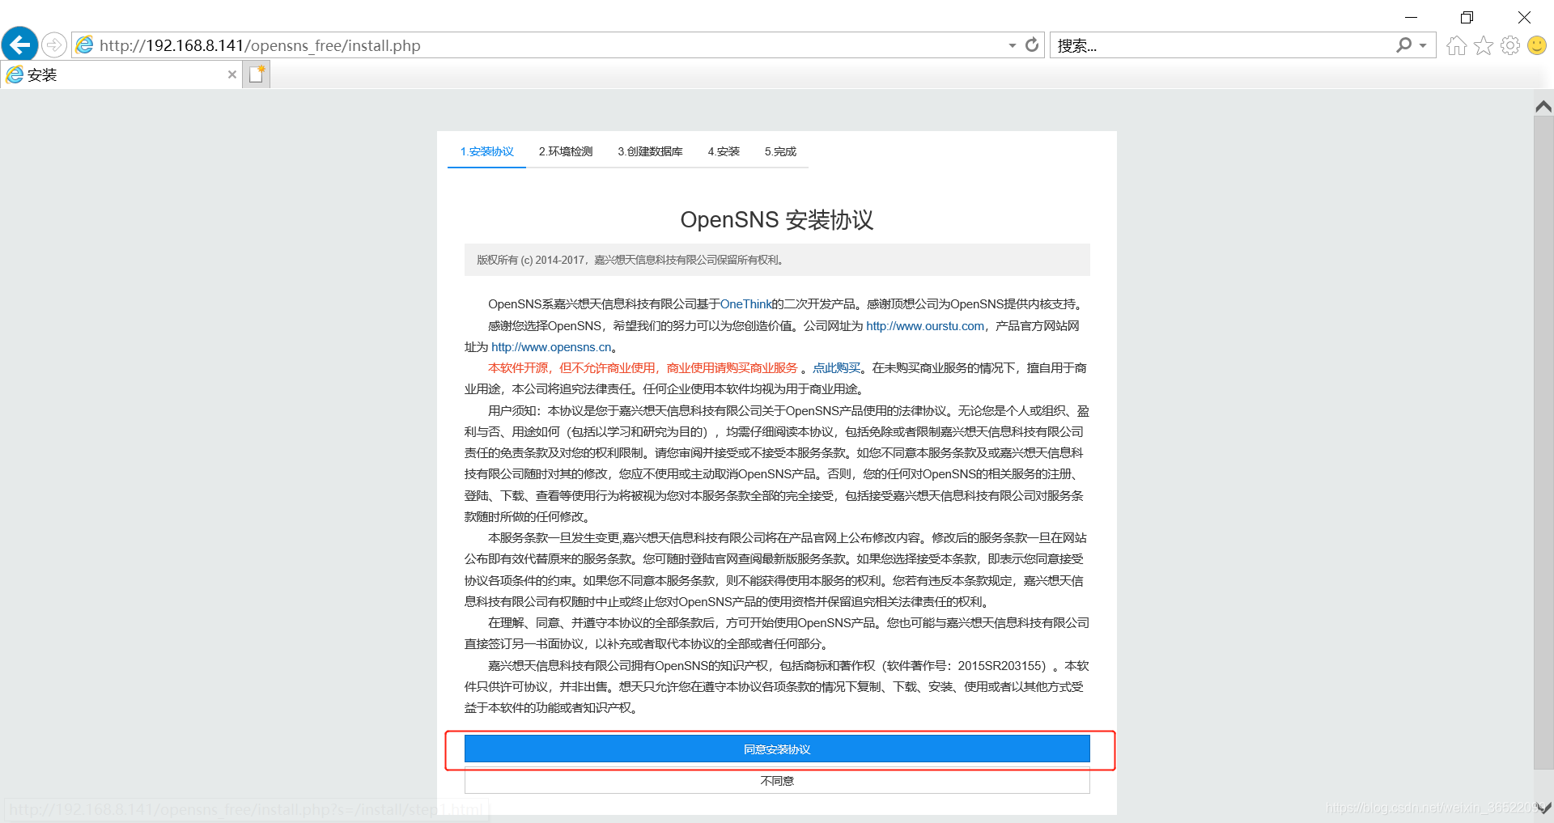
Task: Click the browser forward arrow button
Action: (x=54, y=45)
